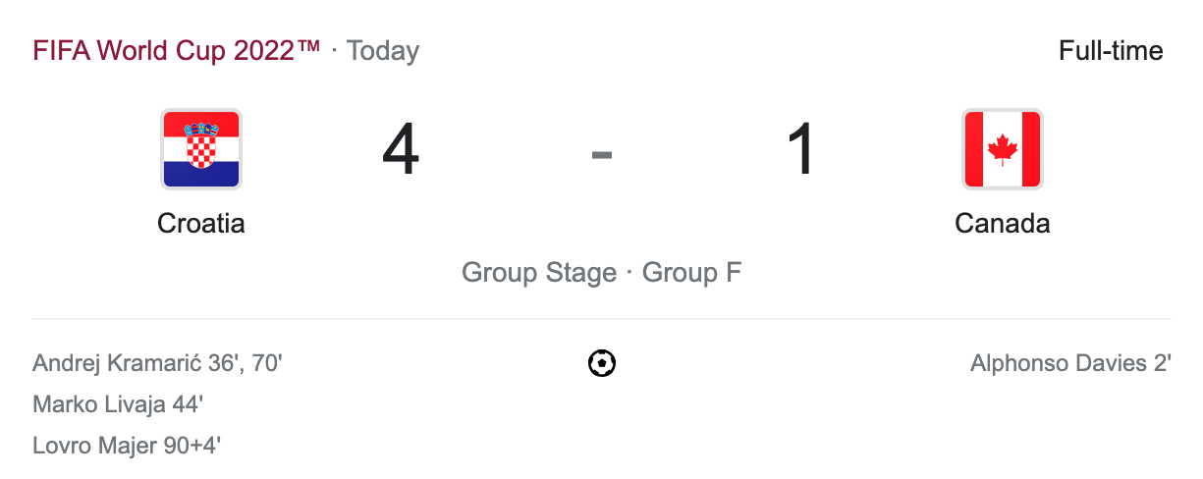This screenshot has width=1203, height=479.
Task: Open the Canada team name
Action: [1002, 224]
